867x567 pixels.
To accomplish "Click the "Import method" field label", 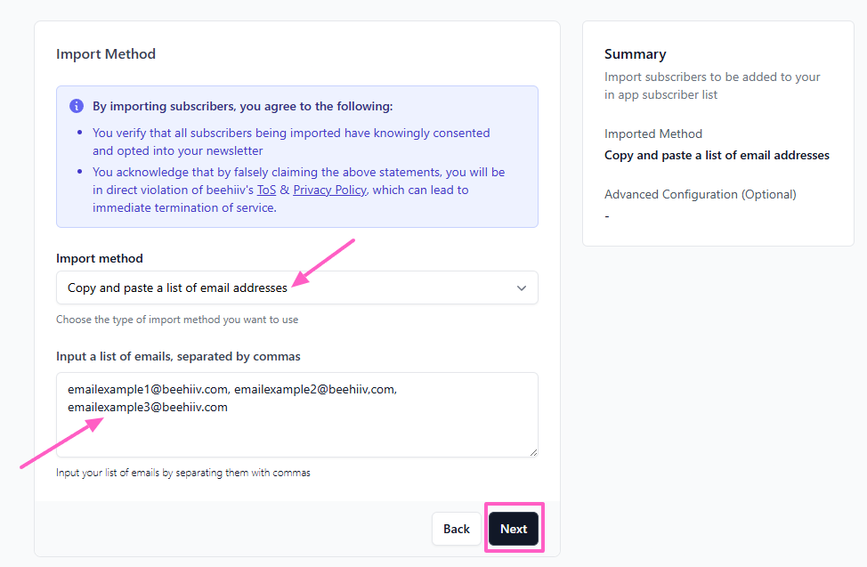I will 100,258.
